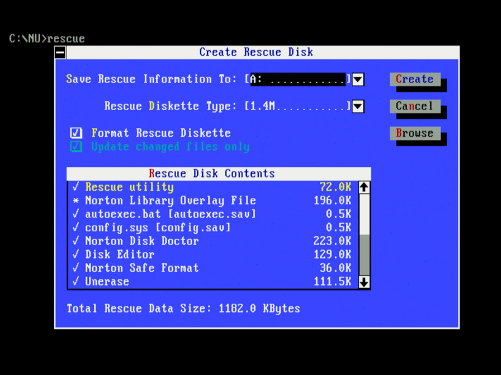Open the dialog control menu box
501x375 pixels.
(x=60, y=52)
